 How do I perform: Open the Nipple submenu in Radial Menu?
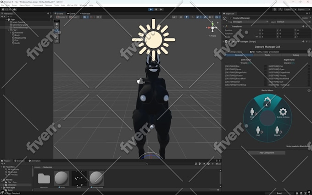(x=277, y=131)
